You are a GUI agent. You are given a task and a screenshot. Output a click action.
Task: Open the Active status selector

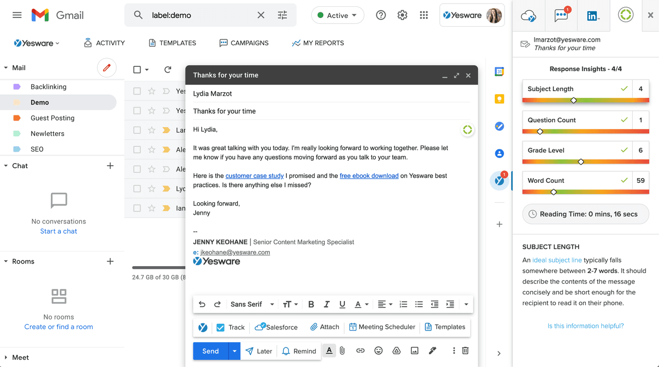point(337,15)
